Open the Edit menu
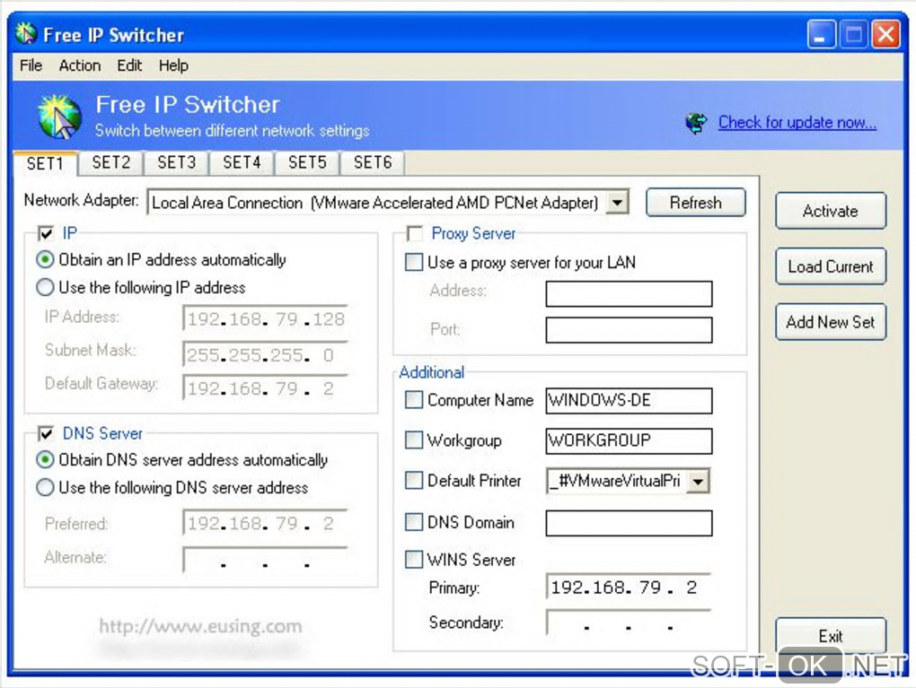The height and width of the screenshot is (688, 916). tap(129, 65)
